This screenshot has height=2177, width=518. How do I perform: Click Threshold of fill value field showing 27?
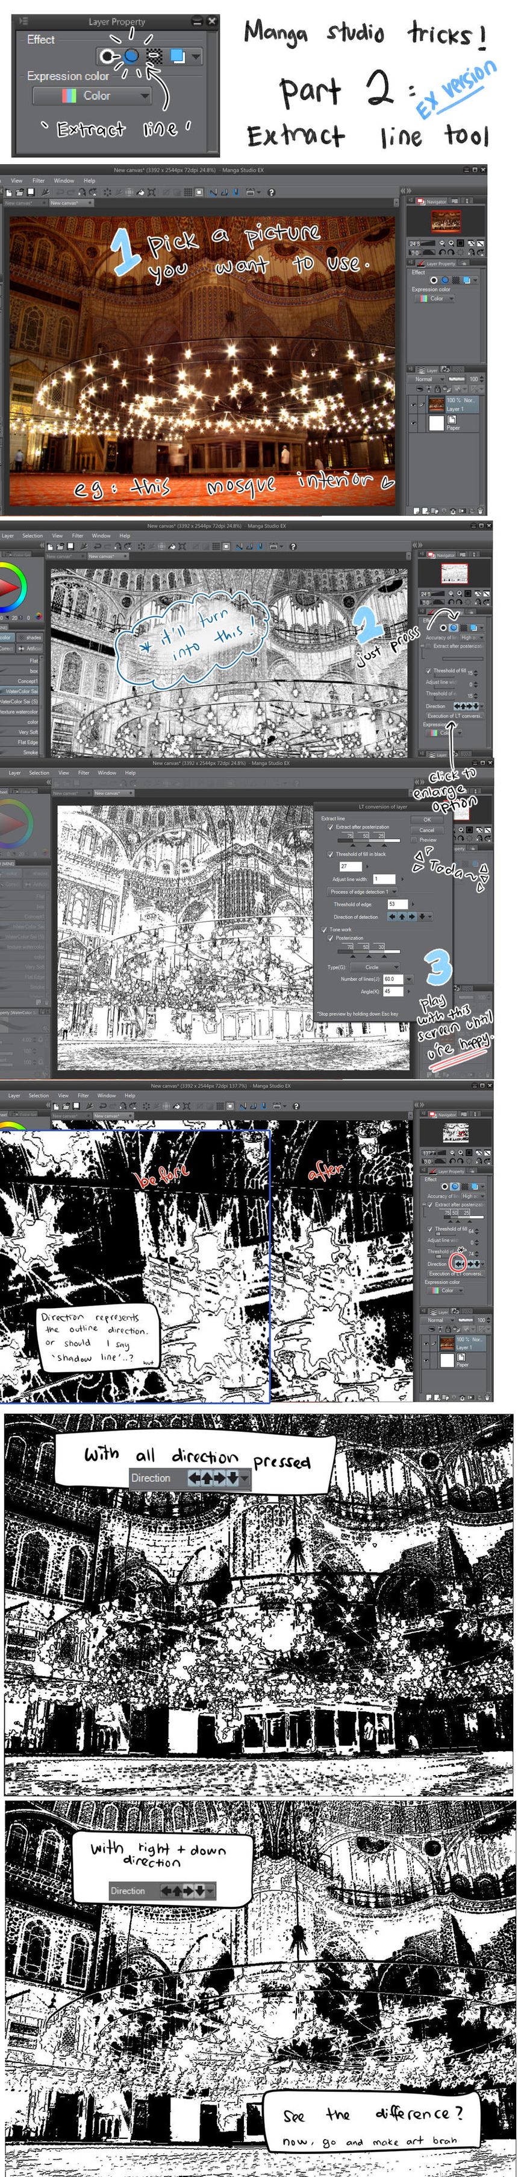coord(351,866)
